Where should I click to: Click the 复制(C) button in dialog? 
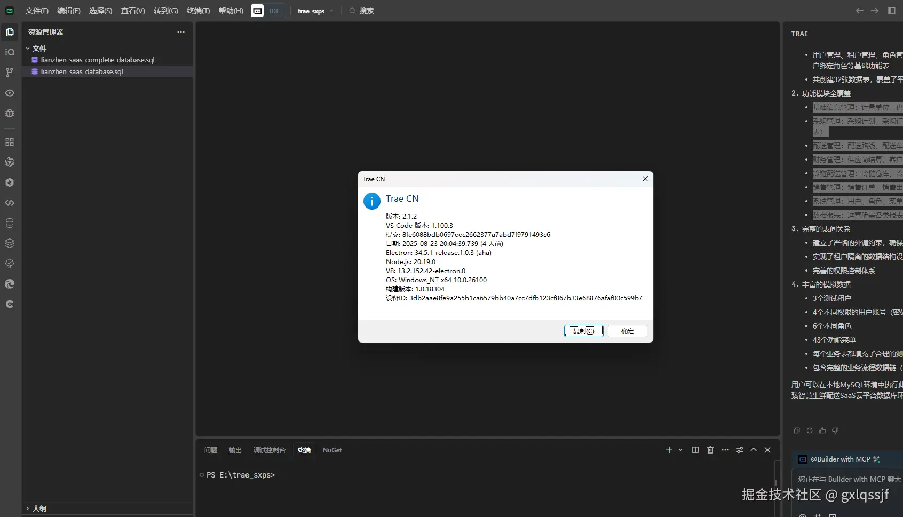click(x=583, y=331)
